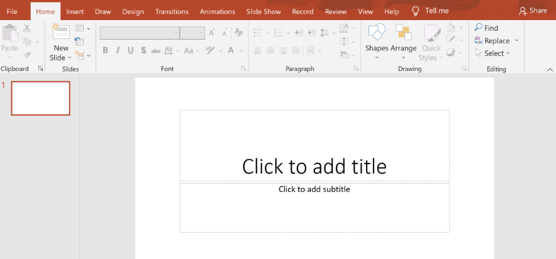
Task: Switch to the Design tab
Action: [x=133, y=11]
